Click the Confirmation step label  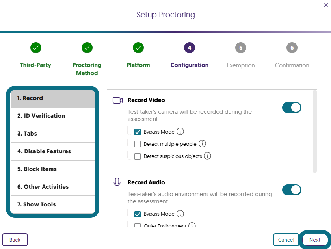pyautogui.click(x=292, y=65)
